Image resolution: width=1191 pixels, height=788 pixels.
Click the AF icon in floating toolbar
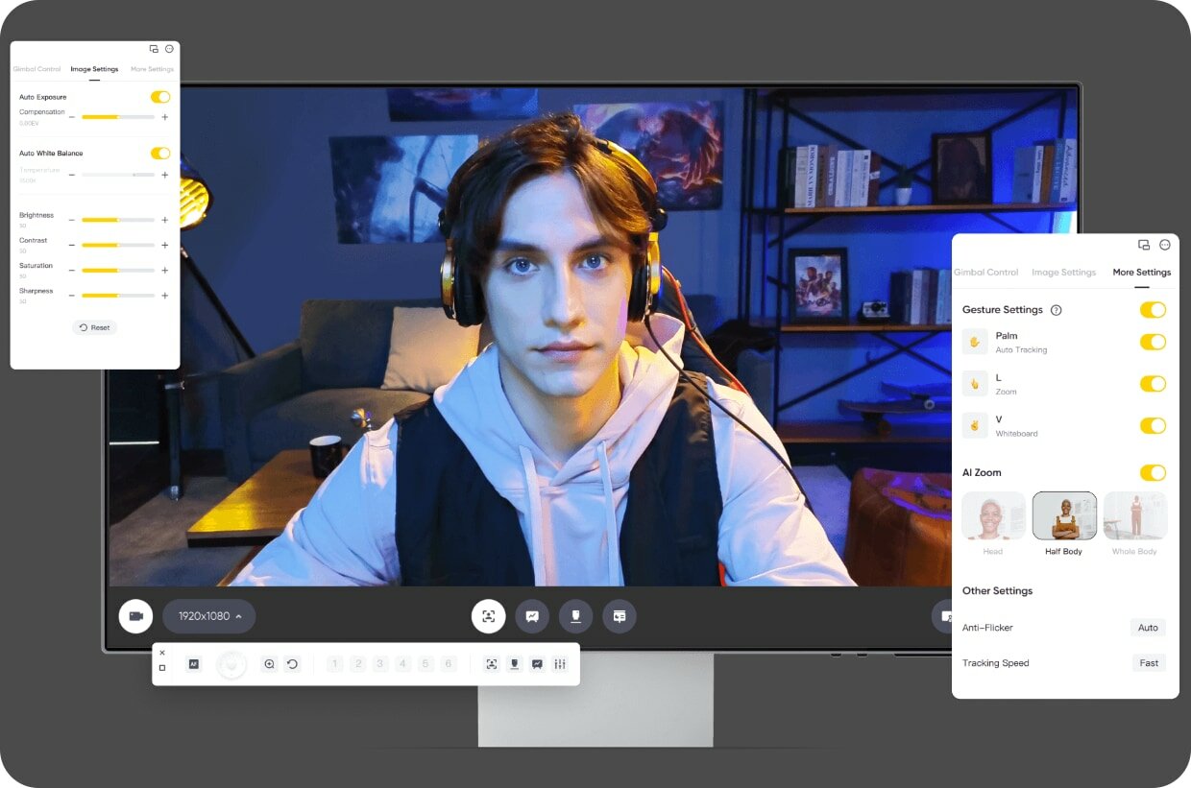point(193,664)
